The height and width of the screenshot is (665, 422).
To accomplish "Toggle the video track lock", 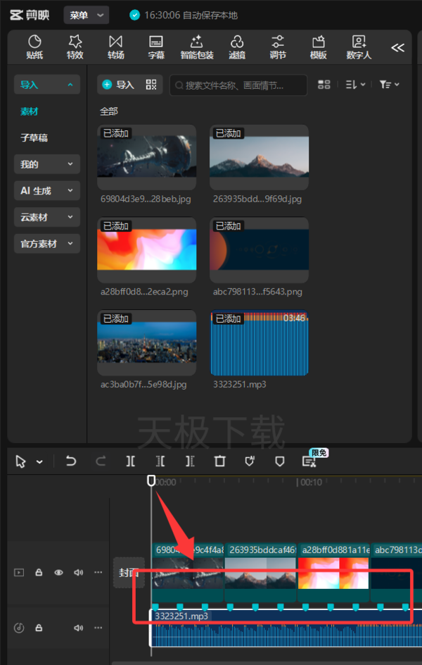I will click(39, 573).
